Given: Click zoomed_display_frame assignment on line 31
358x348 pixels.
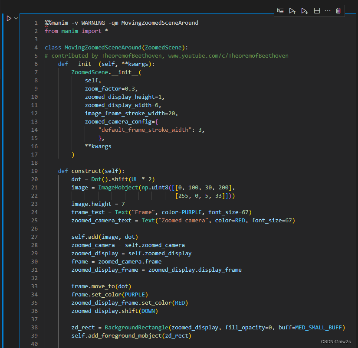Looking at the screenshot, I should (156, 270).
